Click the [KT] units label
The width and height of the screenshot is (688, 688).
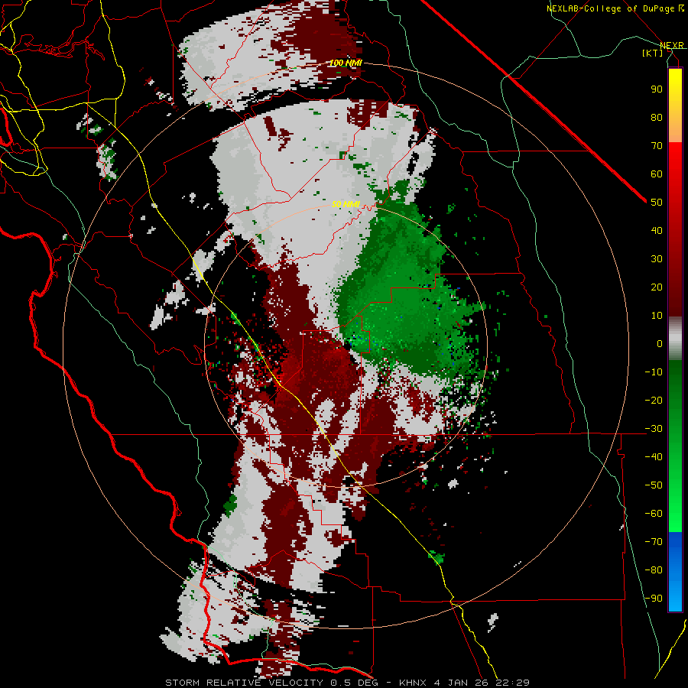(x=653, y=53)
